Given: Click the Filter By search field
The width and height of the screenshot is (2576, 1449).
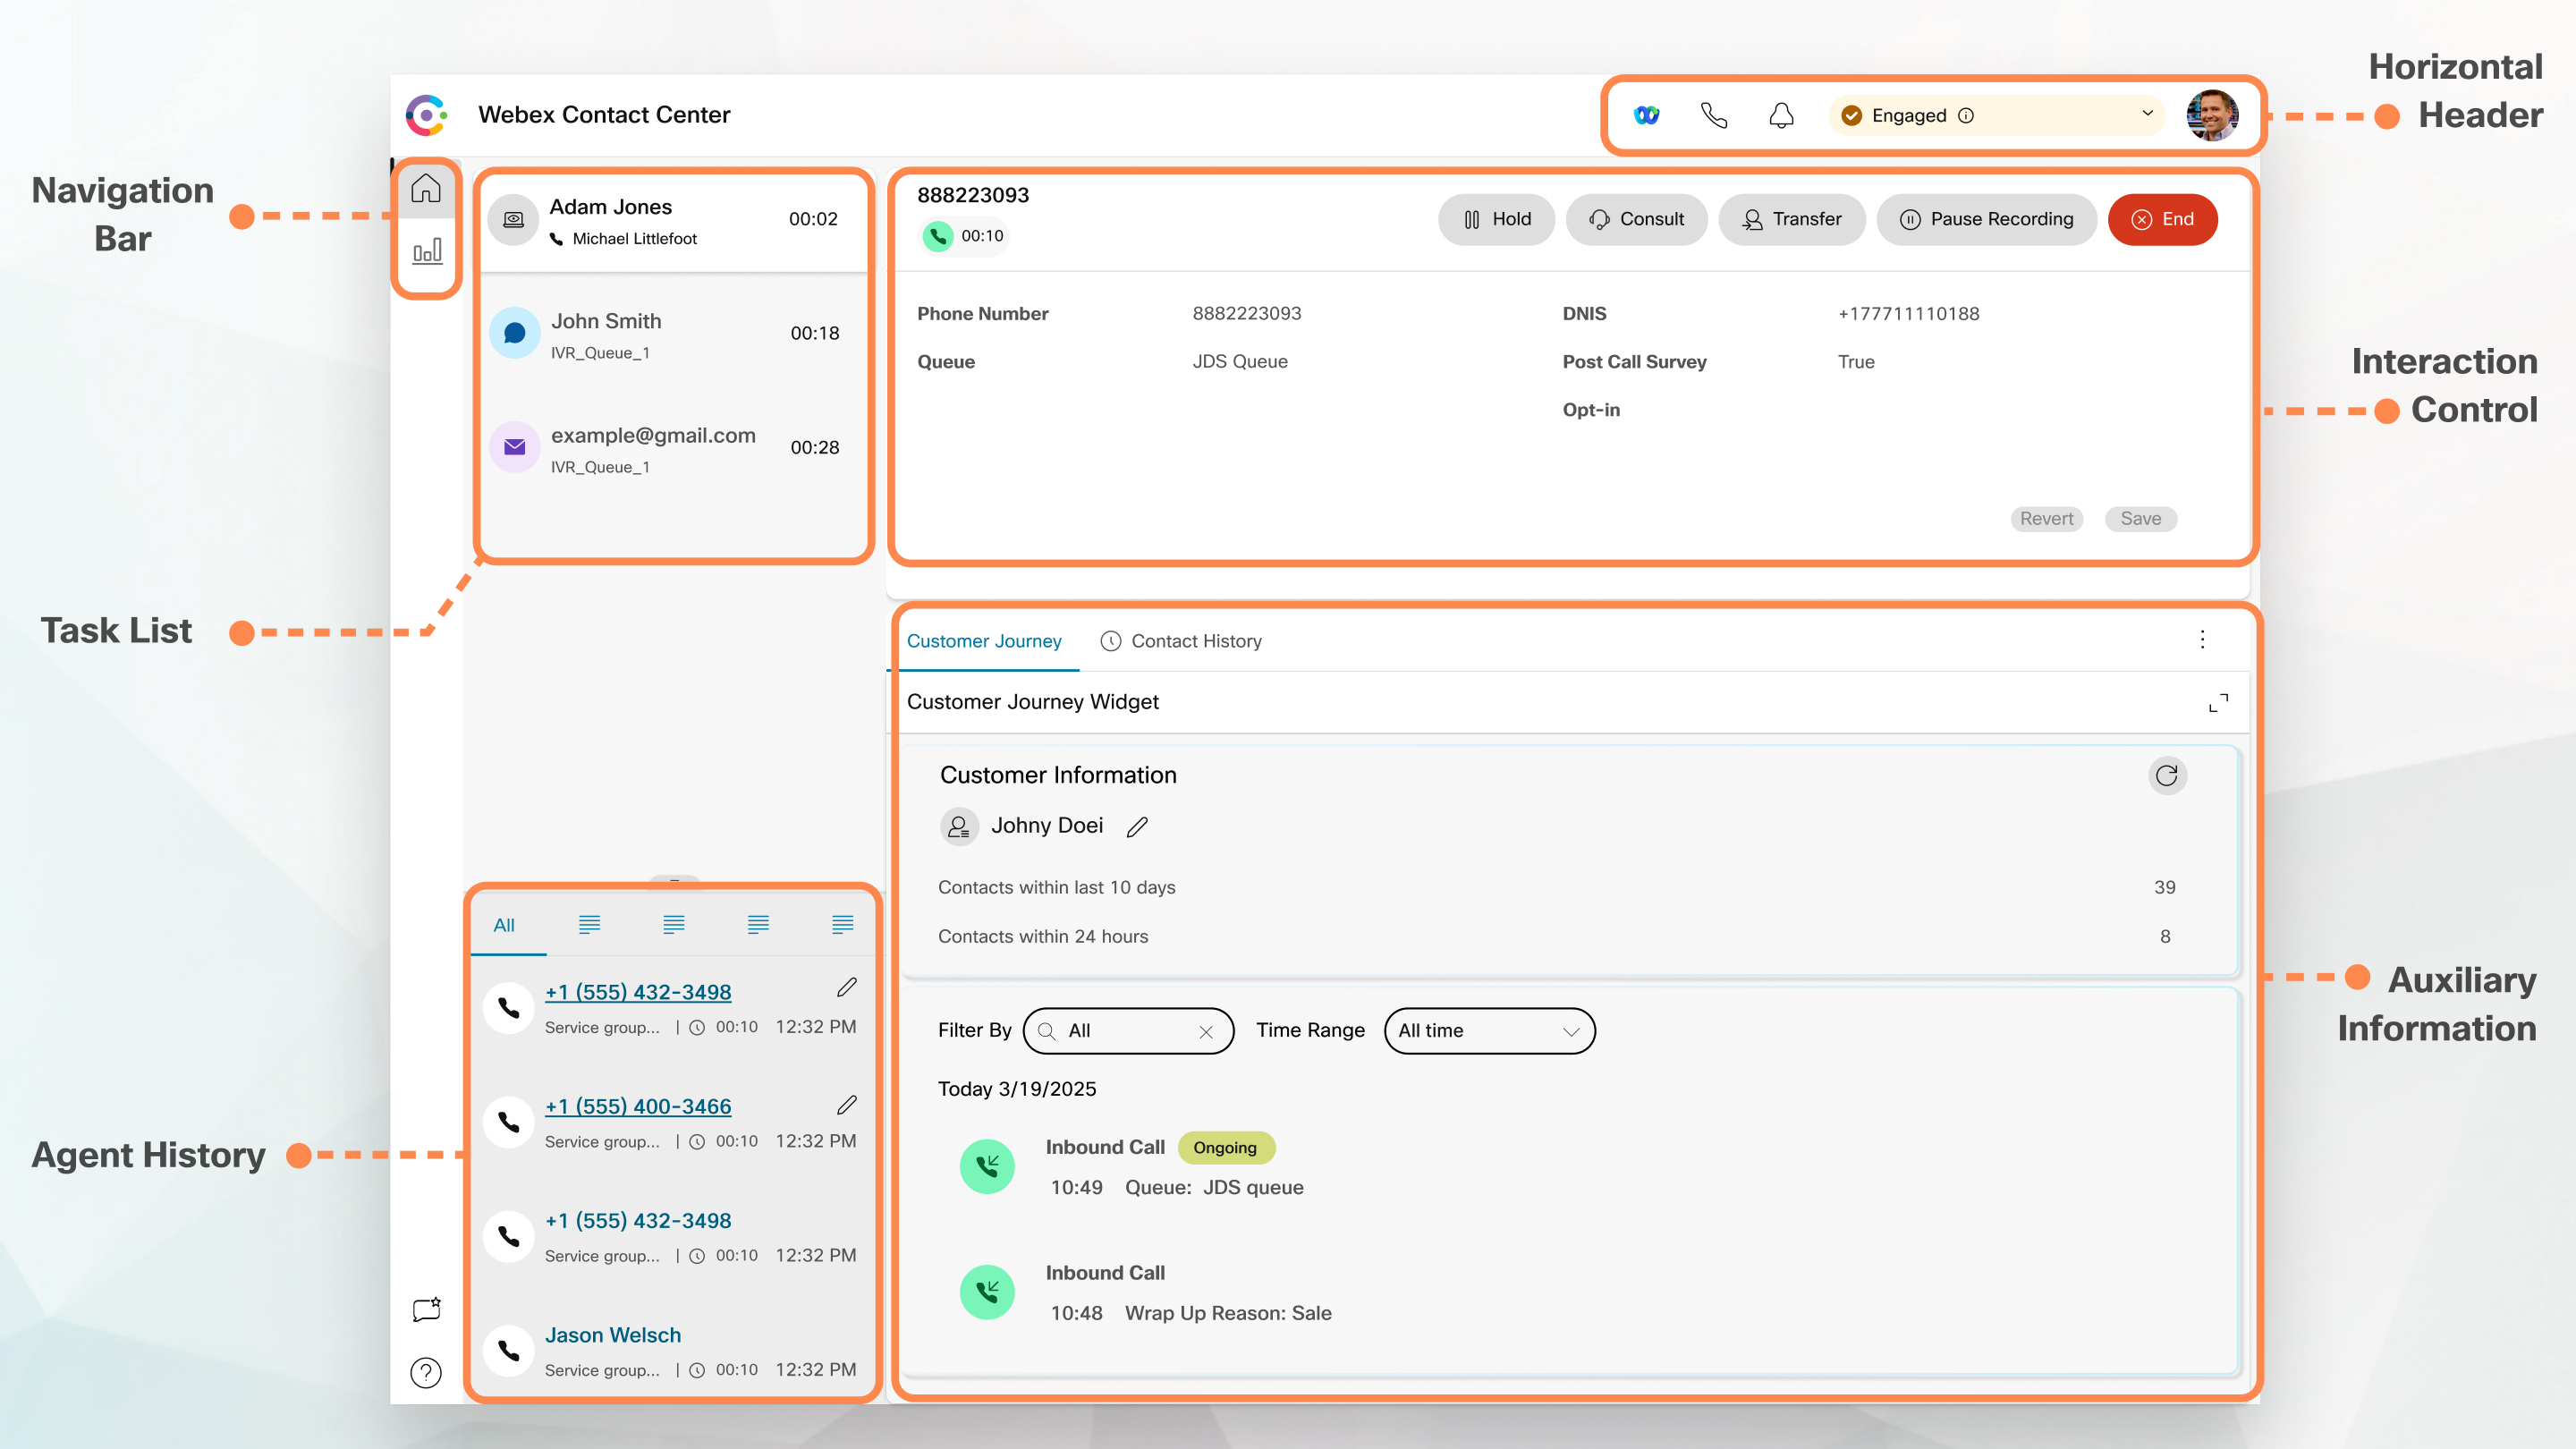Looking at the screenshot, I should (1128, 1031).
